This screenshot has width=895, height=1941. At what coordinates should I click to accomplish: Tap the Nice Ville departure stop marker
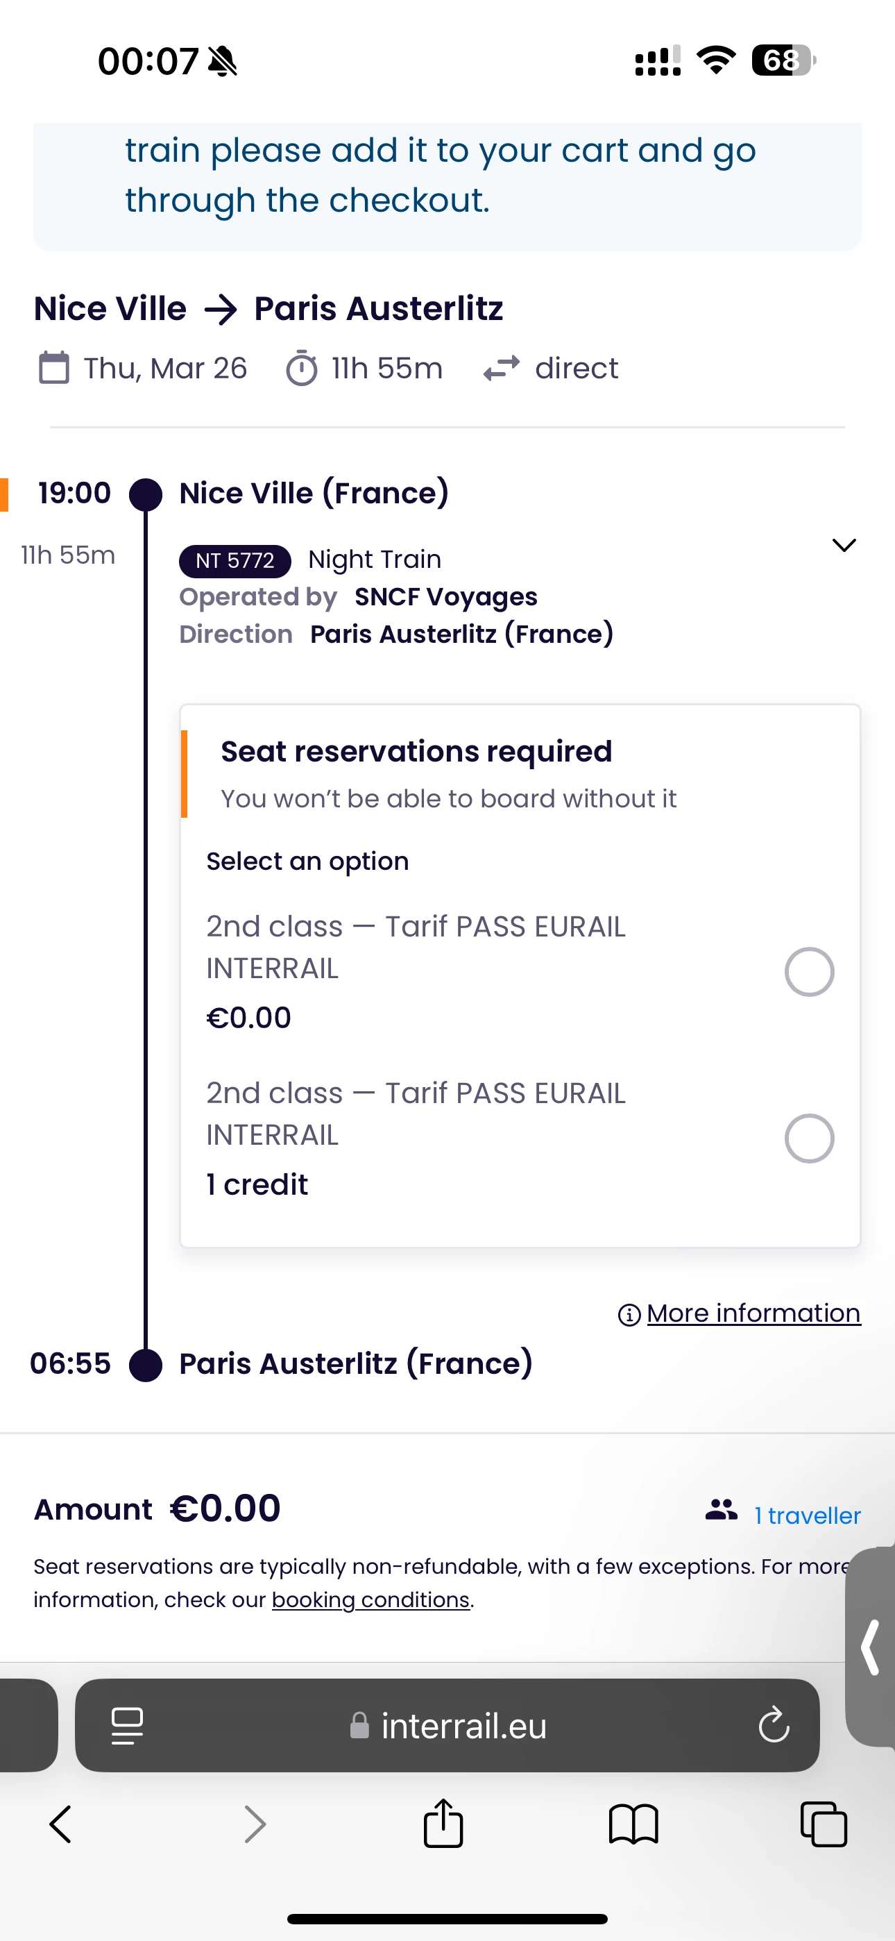146,495
